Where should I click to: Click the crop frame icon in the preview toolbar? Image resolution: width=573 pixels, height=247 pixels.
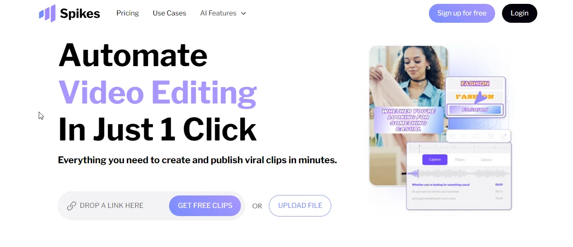click(491, 136)
